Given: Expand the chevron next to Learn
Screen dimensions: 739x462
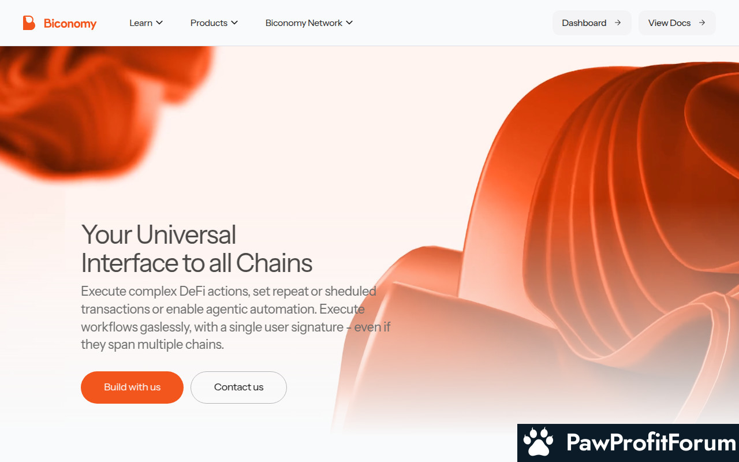Looking at the screenshot, I should [159, 23].
